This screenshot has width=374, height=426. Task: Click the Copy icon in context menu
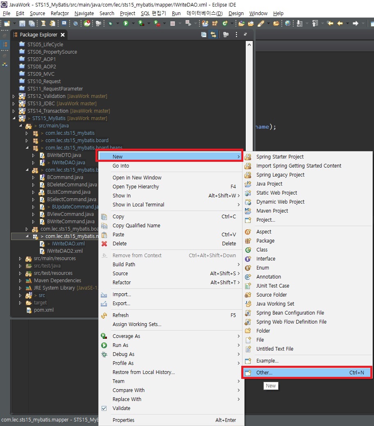coord(104,217)
